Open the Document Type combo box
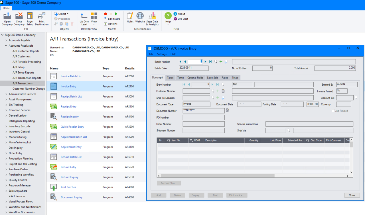365x215 pixels. 196,104
